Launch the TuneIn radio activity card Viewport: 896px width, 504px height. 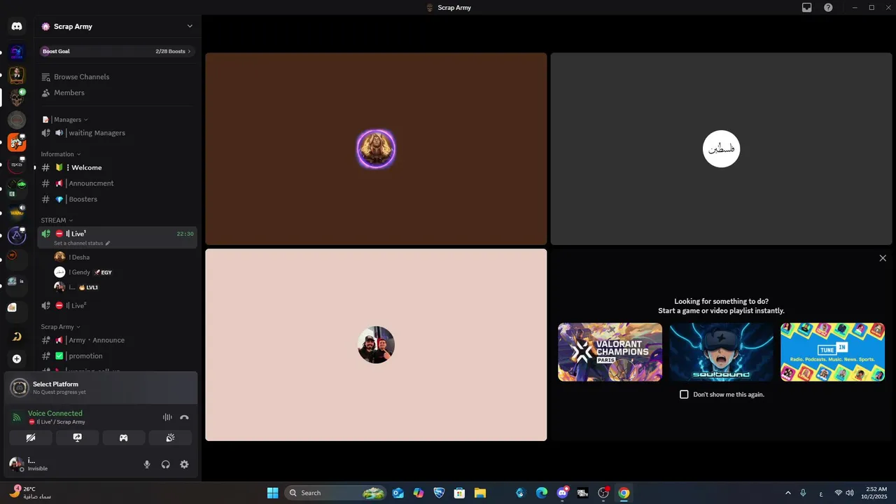pyautogui.click(x=832, y=352)
